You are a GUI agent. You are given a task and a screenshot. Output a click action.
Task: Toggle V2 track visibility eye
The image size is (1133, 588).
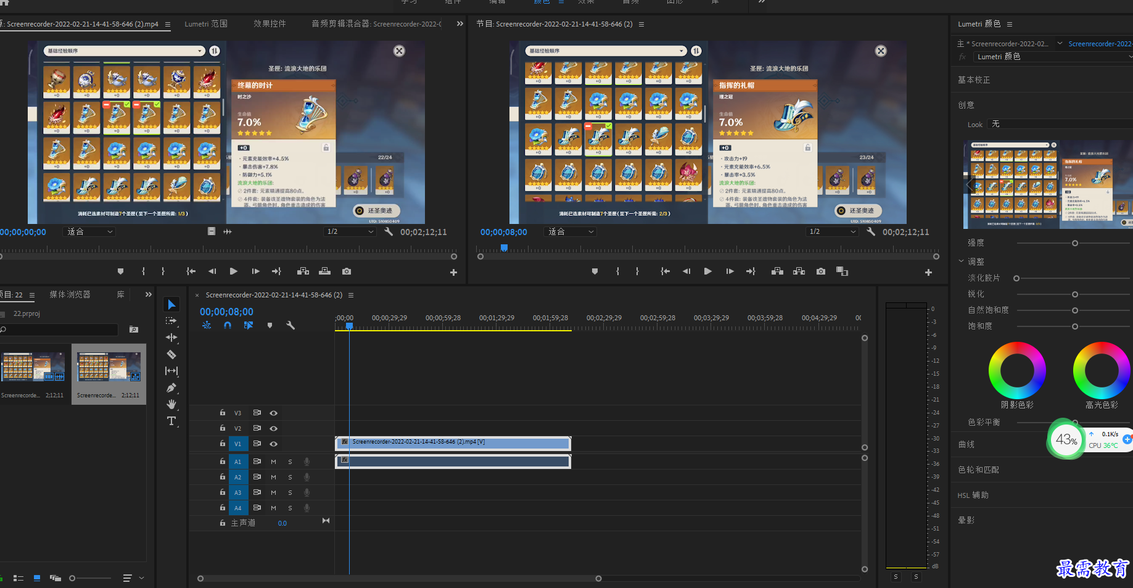pos(273,428)
